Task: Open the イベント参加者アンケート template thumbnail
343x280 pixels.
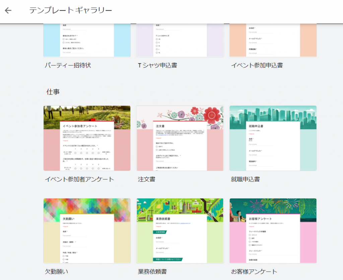Action: pyautogui.click(x=87, y=138)
